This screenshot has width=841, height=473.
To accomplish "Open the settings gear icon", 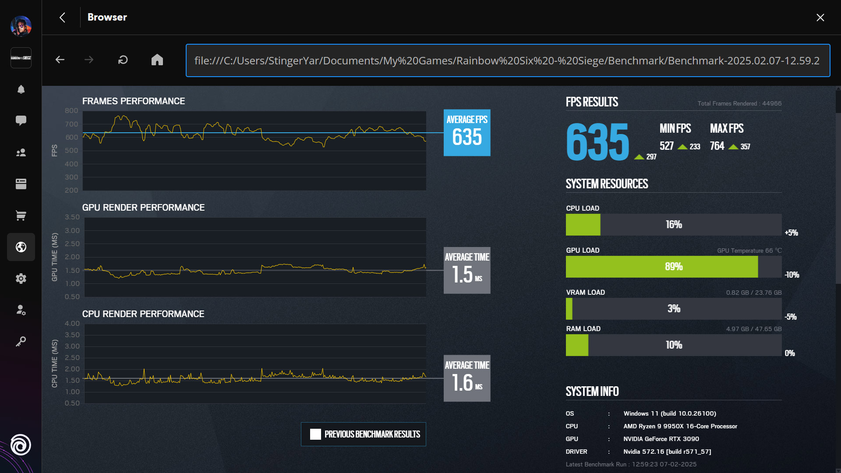I will [x=21, y=279].
